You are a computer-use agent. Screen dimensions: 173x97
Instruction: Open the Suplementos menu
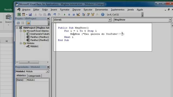118,10
